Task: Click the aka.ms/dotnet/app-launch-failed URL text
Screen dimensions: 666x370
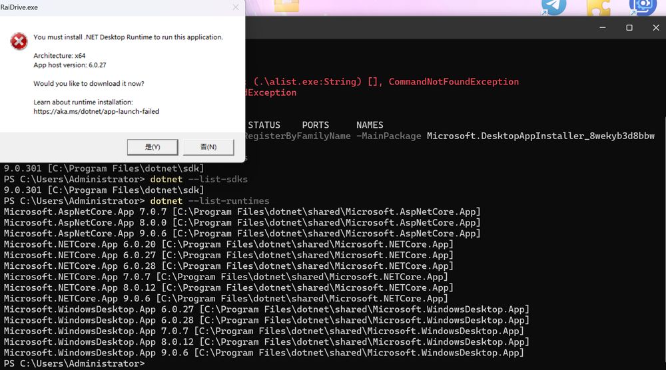Action: point(97,112)
